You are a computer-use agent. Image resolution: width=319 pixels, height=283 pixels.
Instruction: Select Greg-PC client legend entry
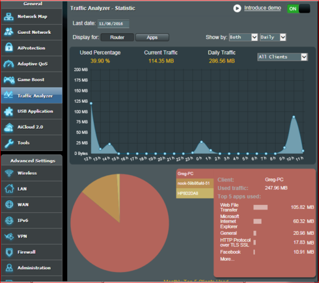coord(195,174)
